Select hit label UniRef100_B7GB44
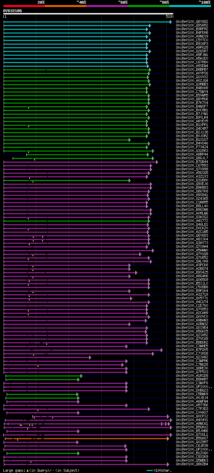This screenshot has width=214, height=473. click(192, 162)
